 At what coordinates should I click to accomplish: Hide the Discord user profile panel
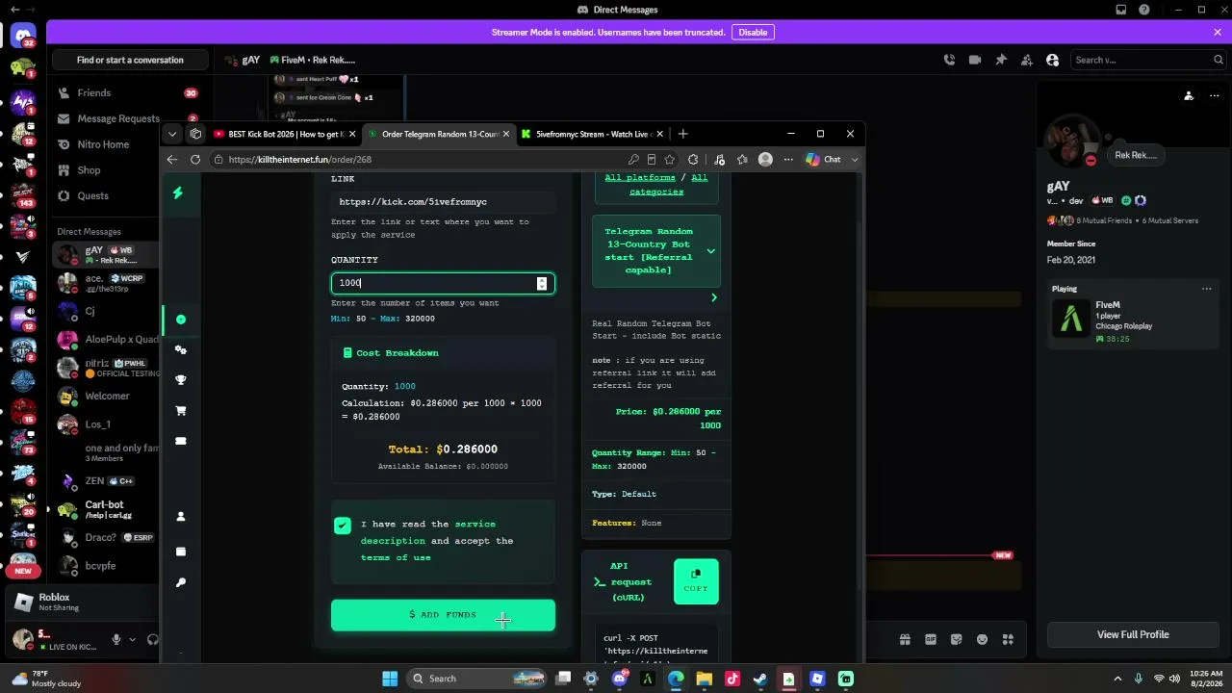(1052, 60)
